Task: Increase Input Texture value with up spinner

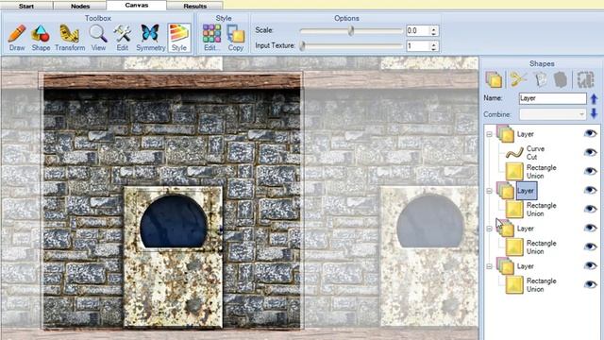Action: coord(434,43)
